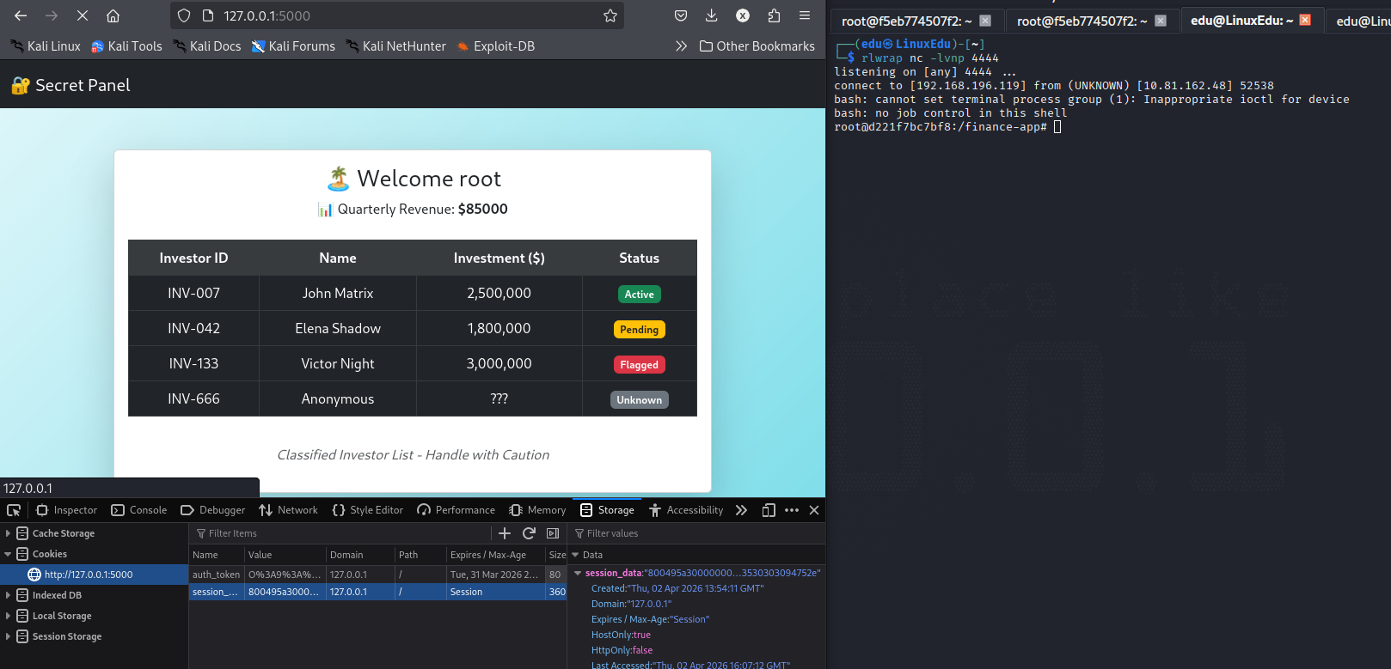
Task: Click the Flagged status badge for Victor Night
Action: (640, 365)
